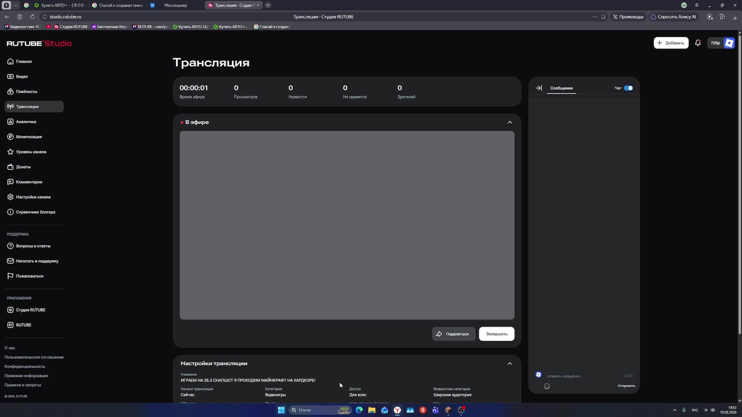Toggle the Чат switch off

pyautogui.click(x=628, y=88)
